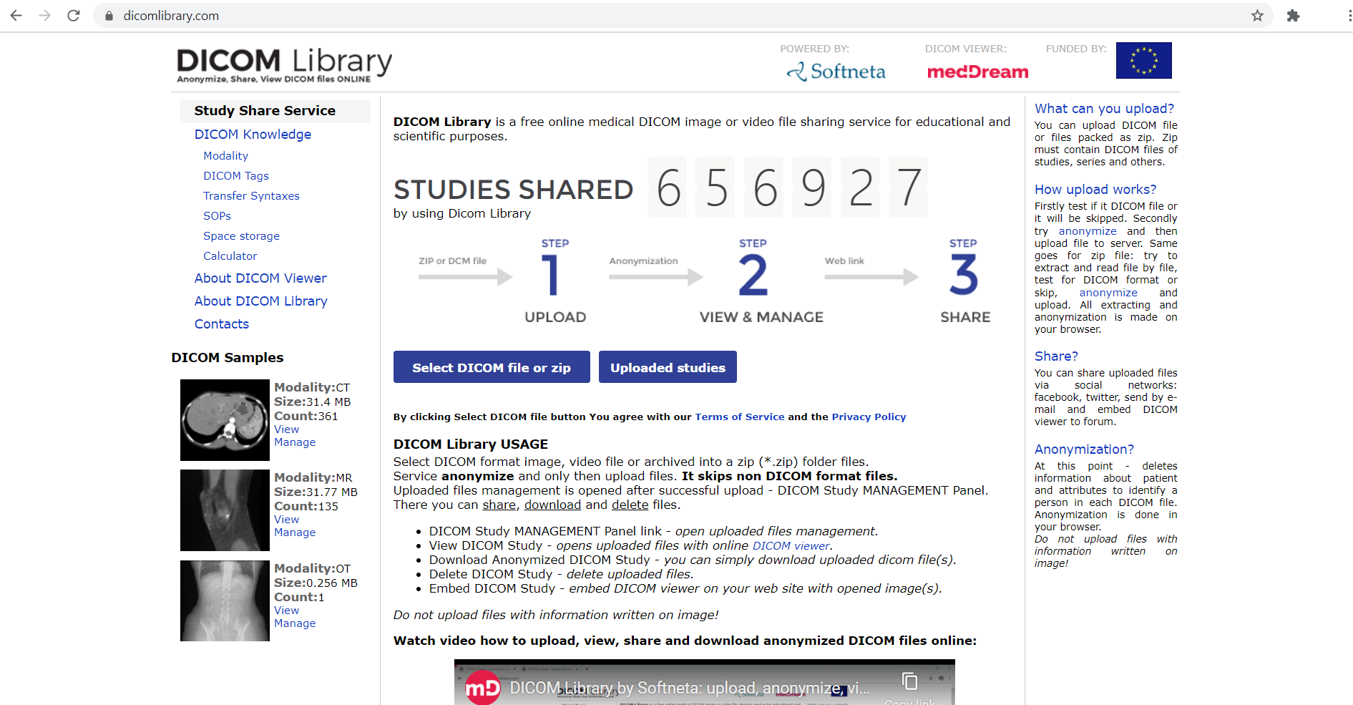Screen dimensions: 1353x705
Task: View the CT sample study
Action: tap(286, 429)
